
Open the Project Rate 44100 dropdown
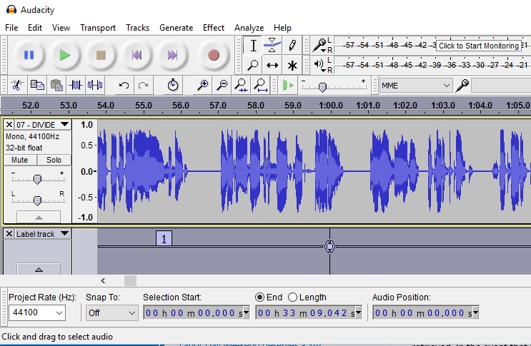[36, 312]
